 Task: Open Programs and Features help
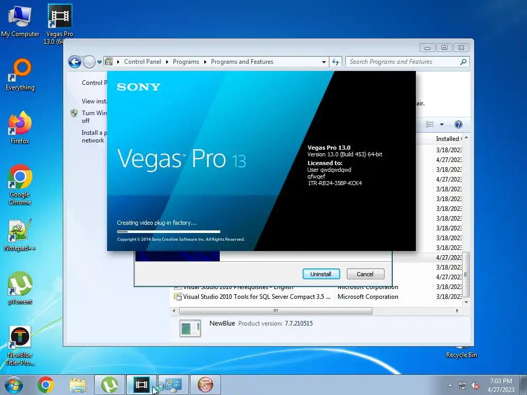point(458,124)
